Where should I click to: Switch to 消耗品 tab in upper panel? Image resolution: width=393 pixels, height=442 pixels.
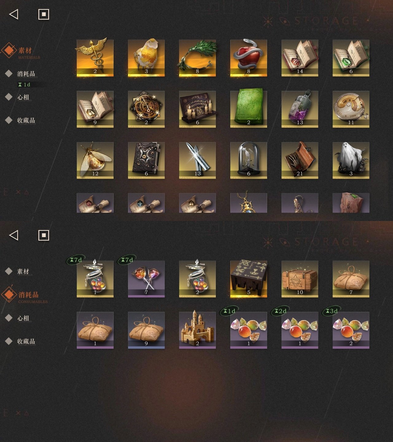(26, 74)
